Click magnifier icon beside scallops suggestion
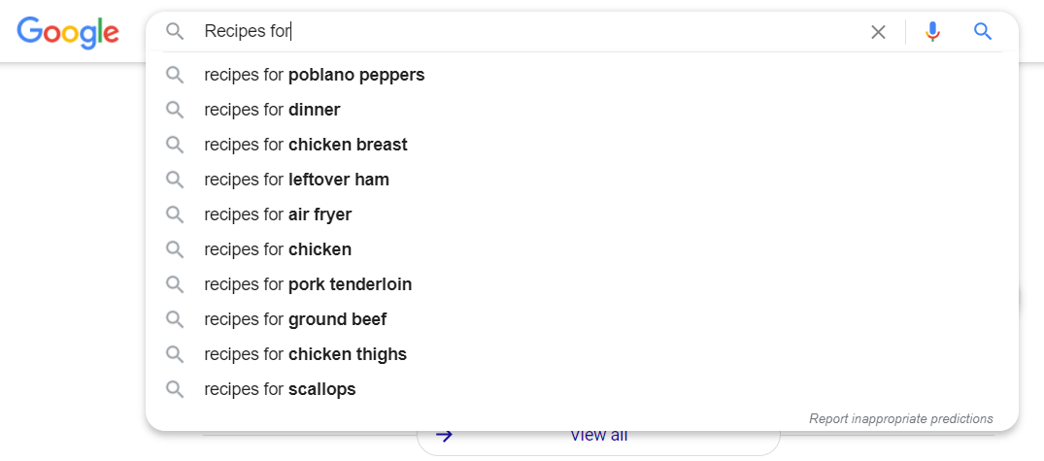The width and height of the screenshot is (1044, 461). 175,389
